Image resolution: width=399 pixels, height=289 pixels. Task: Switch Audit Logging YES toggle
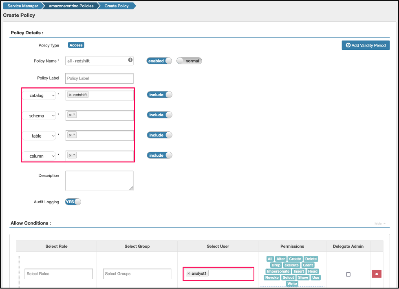73,202
